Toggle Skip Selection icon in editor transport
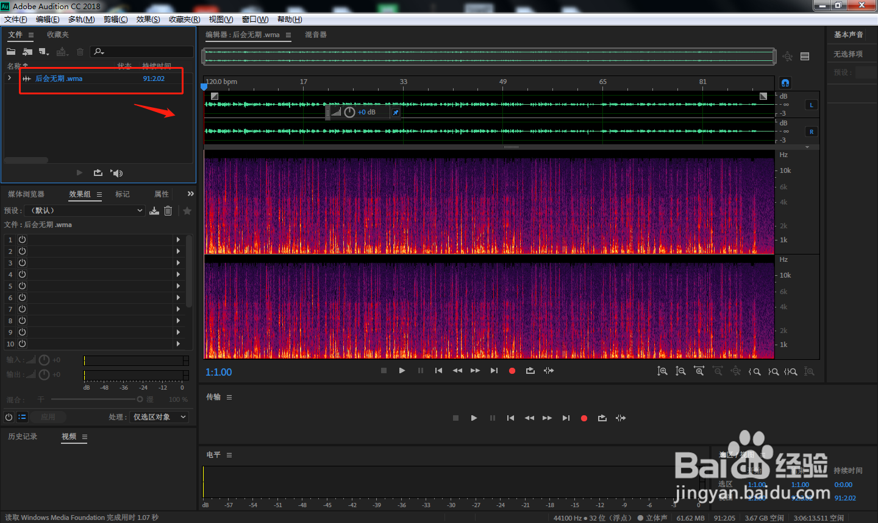This screenshot has width=878, height=523. (x=549, y=370)
